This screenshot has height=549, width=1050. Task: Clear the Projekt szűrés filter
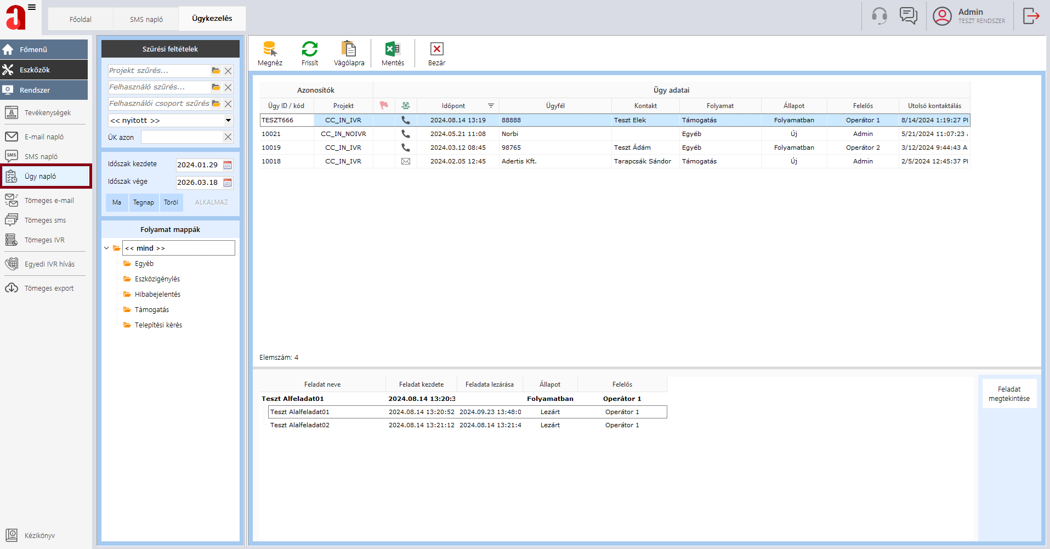[228, 71]
